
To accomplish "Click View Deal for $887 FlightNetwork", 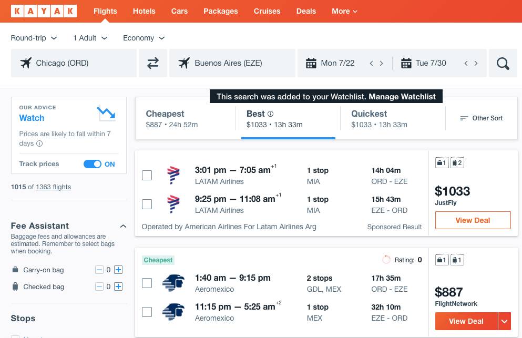I will click(466, 321).
